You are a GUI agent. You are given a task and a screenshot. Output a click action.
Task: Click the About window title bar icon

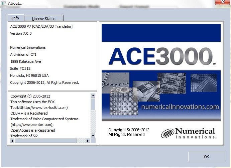(4, 3)
